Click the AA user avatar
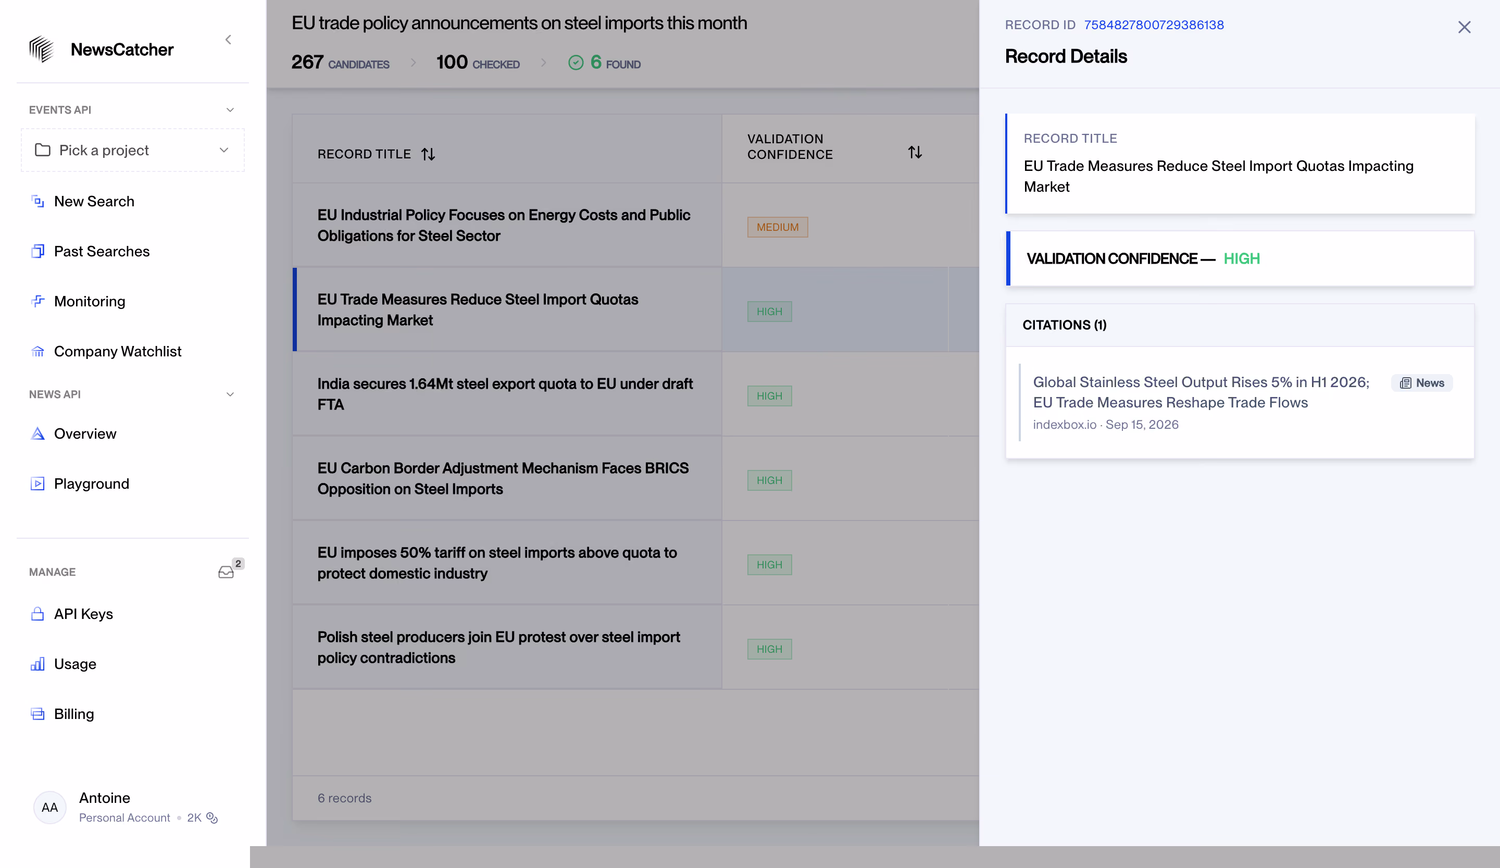This screenshot has width=1500, height=868. pos(49,807)
